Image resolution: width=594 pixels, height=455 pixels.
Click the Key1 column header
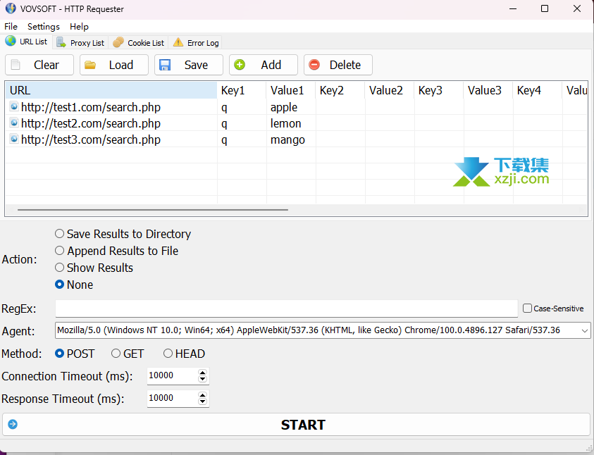coord(242,90)
